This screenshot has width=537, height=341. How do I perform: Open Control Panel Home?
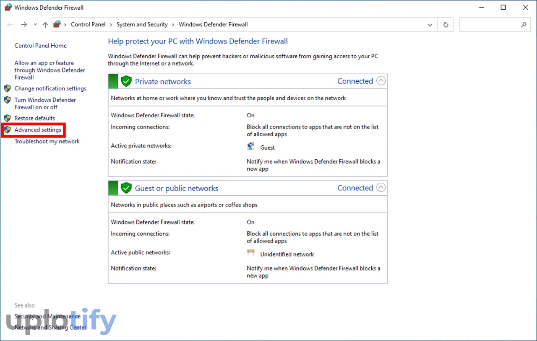41,46
